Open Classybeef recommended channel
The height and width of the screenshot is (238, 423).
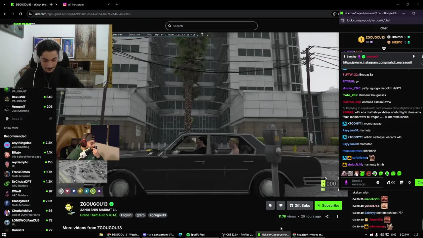(28, 203)
